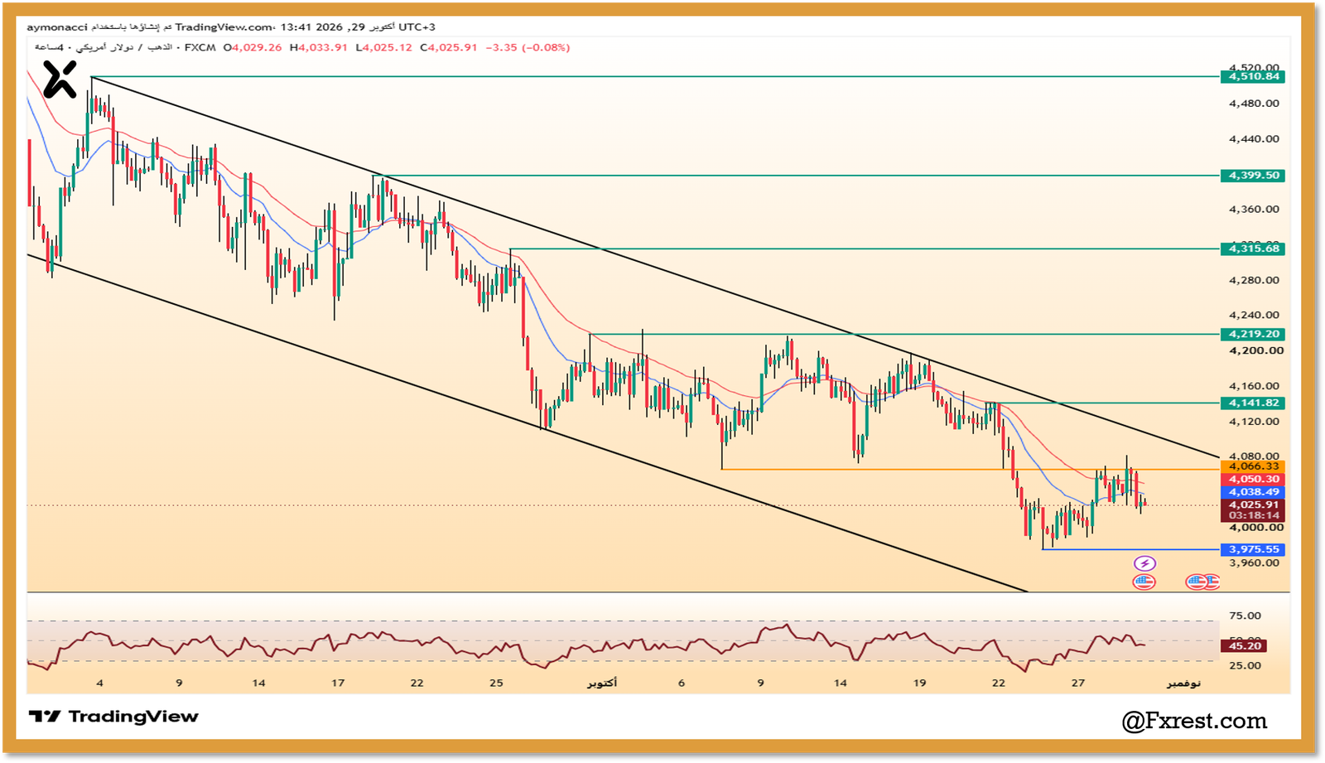Select the 4,399.50 resistance price label

(x=1253, y=176)
